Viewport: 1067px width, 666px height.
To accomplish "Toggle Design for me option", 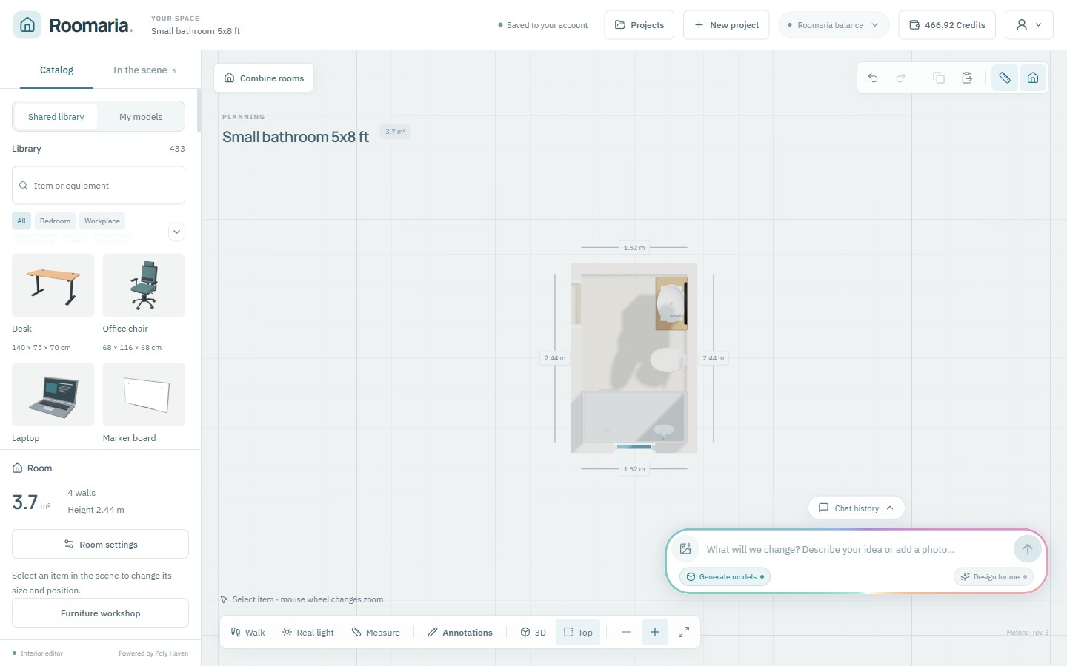I will click(x=994, y=577).
